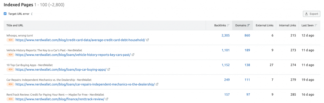Open the average-credit-card-debt-household page link

click(x=80, y=40)
